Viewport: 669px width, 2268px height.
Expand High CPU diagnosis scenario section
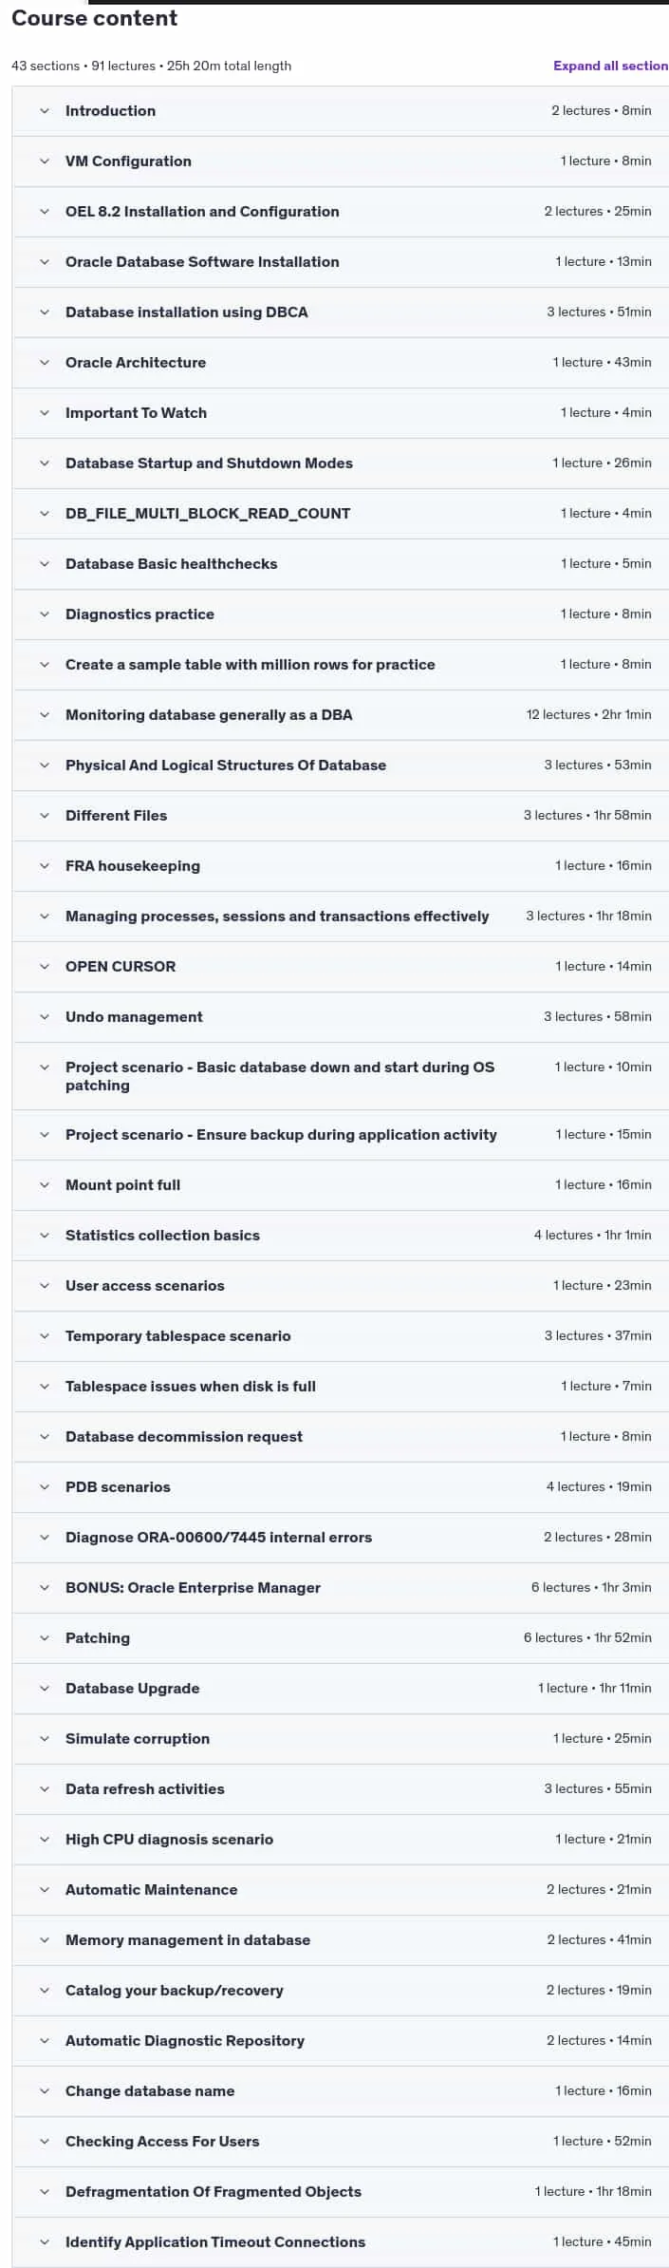click(340, 1840)
